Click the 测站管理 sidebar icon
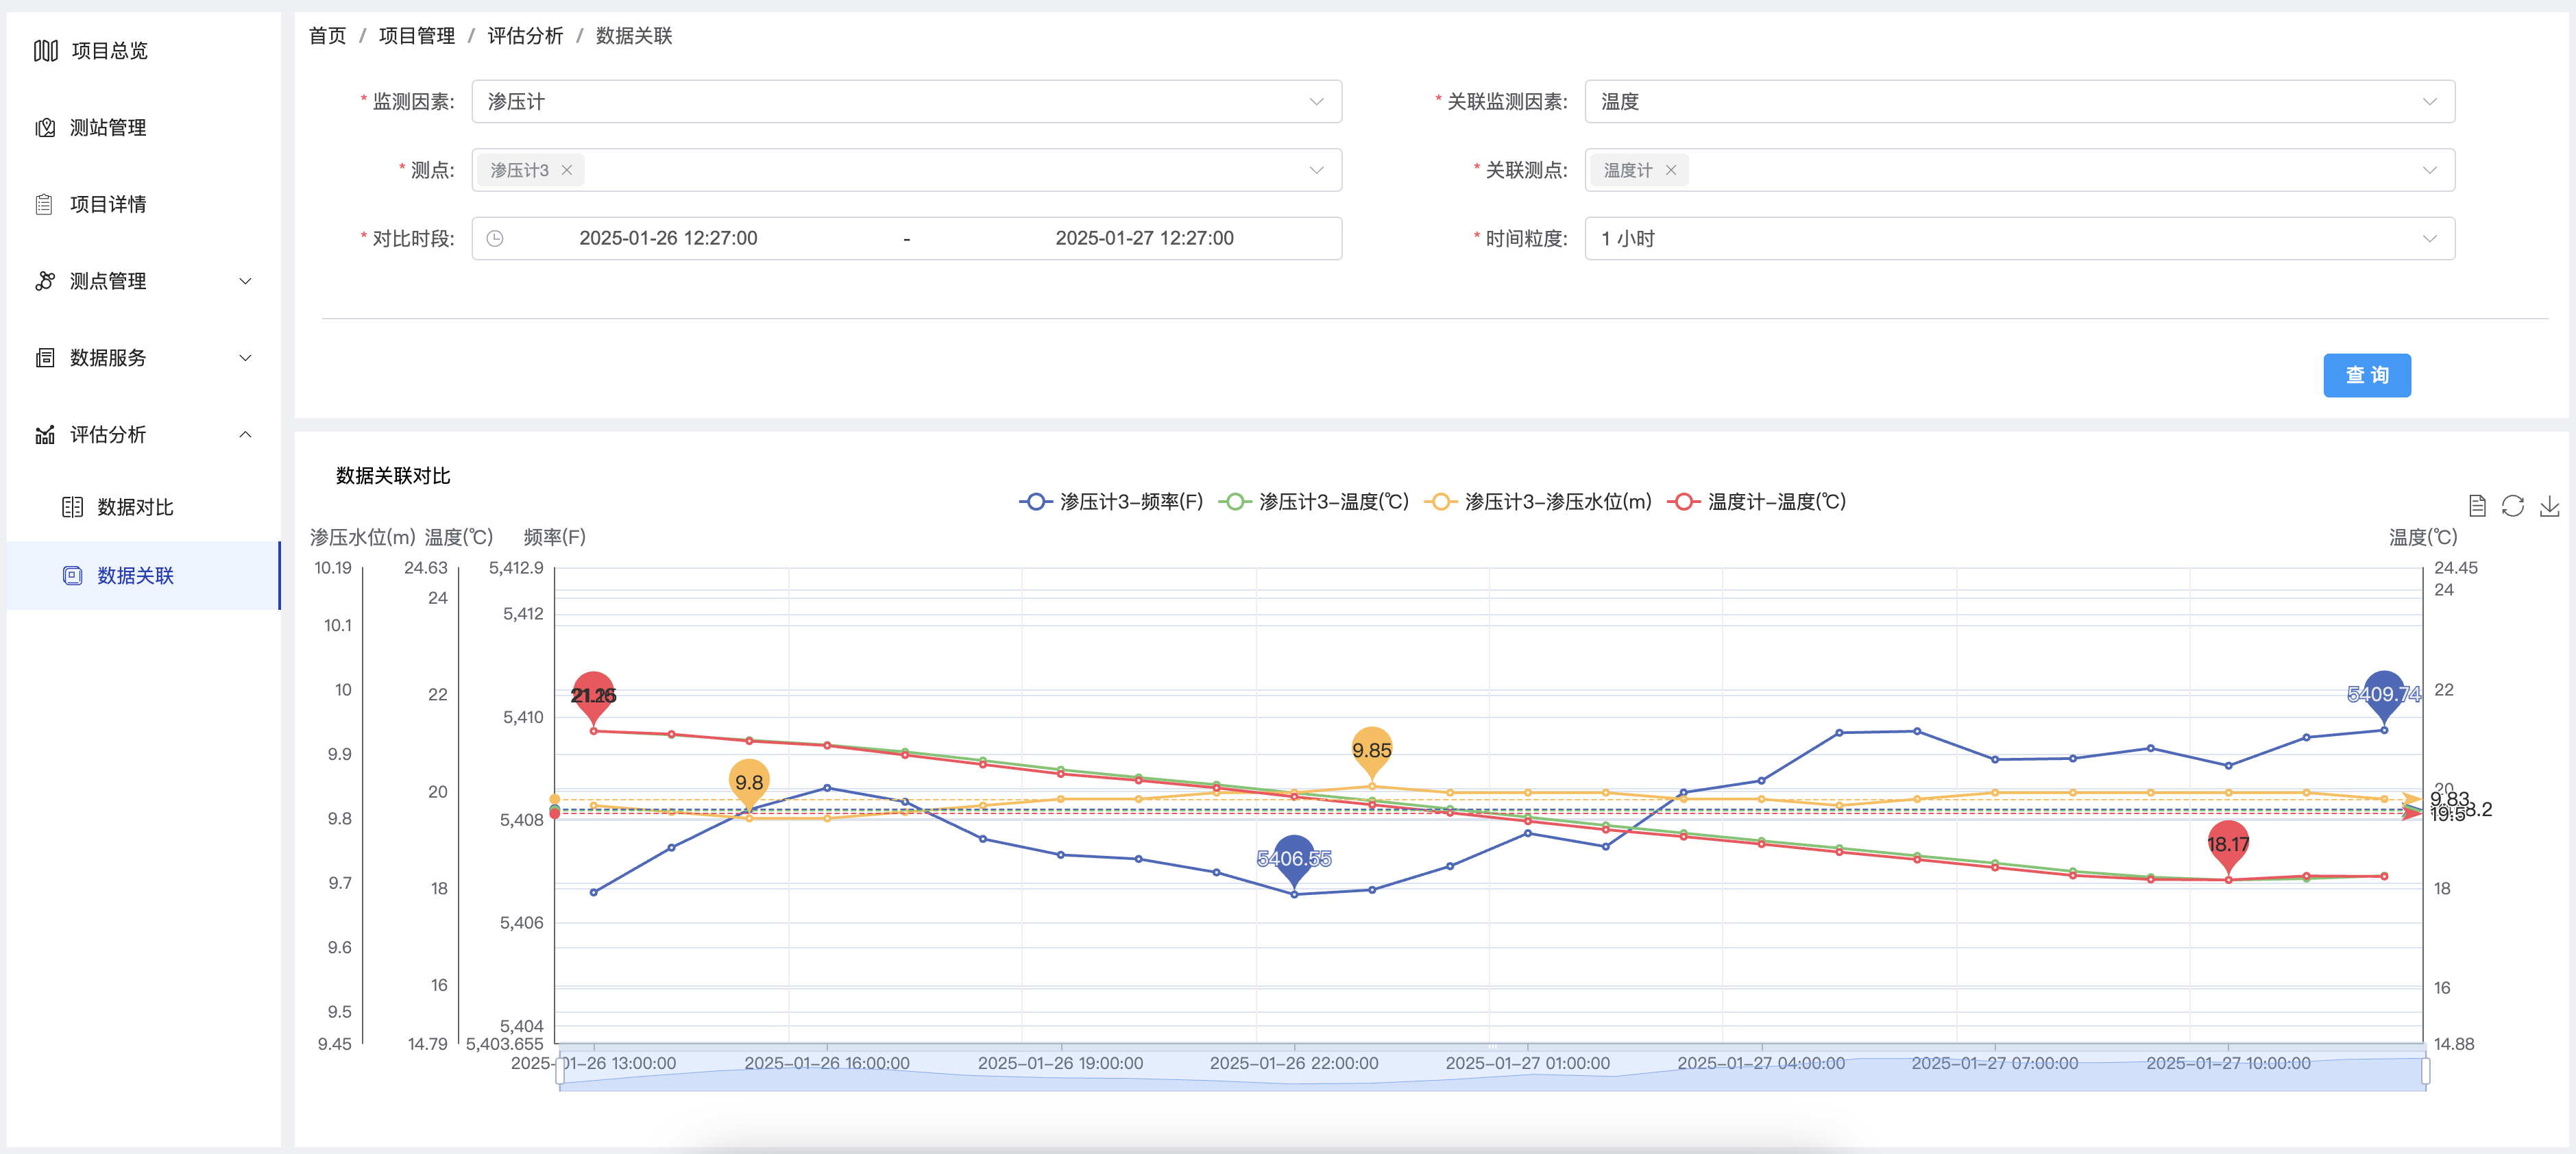Viewport: 2576px width, 1154px height. click(x=45, y=128)
